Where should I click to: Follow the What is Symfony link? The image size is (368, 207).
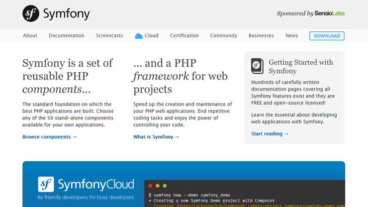point(156,137)
